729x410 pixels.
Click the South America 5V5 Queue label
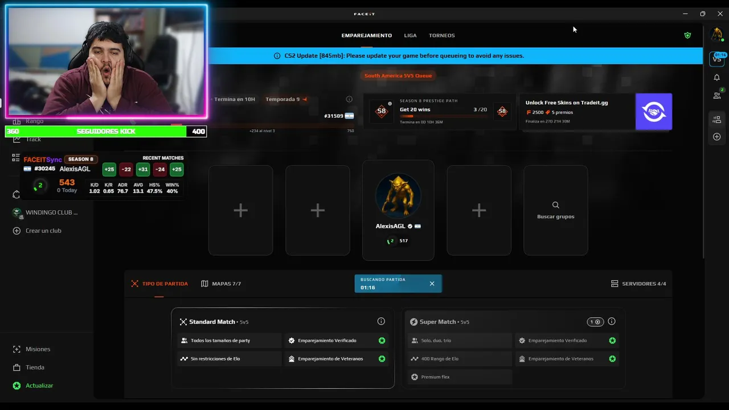398,76
